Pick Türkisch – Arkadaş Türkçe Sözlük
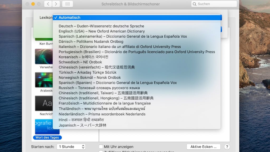This screenshot has height=152, width=270. (x=137, y=72)
